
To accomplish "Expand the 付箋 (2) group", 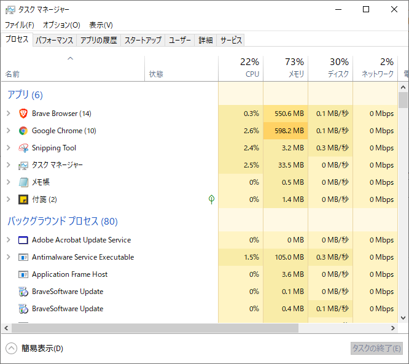I will 9,199.
